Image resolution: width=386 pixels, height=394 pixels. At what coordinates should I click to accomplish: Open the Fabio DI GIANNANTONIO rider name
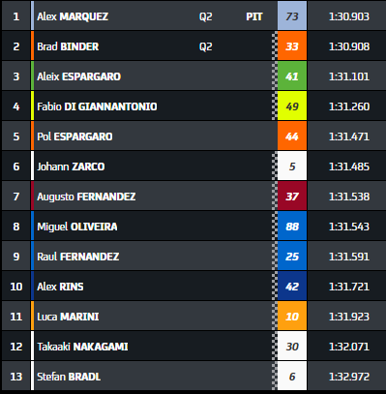(97, 106)
